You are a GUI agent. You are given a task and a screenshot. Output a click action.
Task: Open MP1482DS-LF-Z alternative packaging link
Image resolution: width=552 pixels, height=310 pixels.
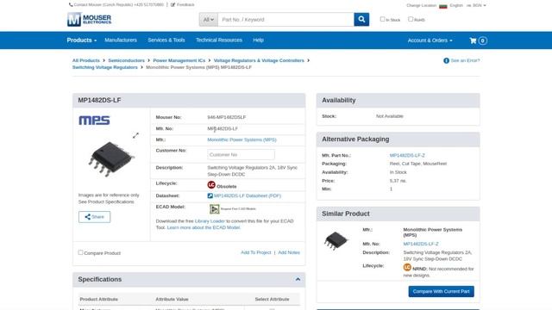click(407, 155)
